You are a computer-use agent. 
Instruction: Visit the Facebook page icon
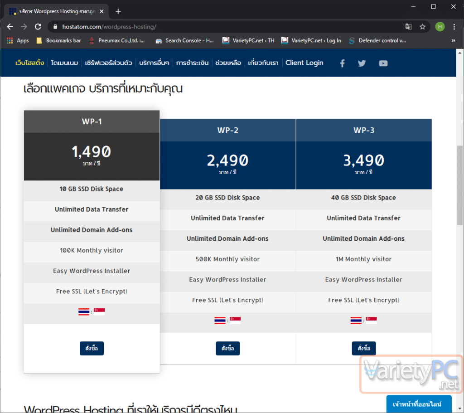342,63
